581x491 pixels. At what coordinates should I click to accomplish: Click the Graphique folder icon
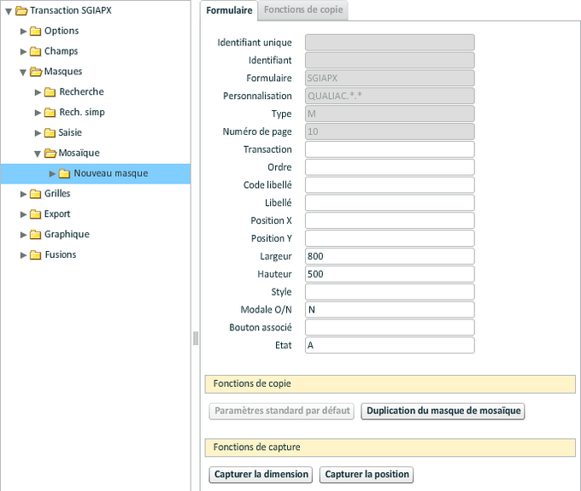click(x=35, y=235)
